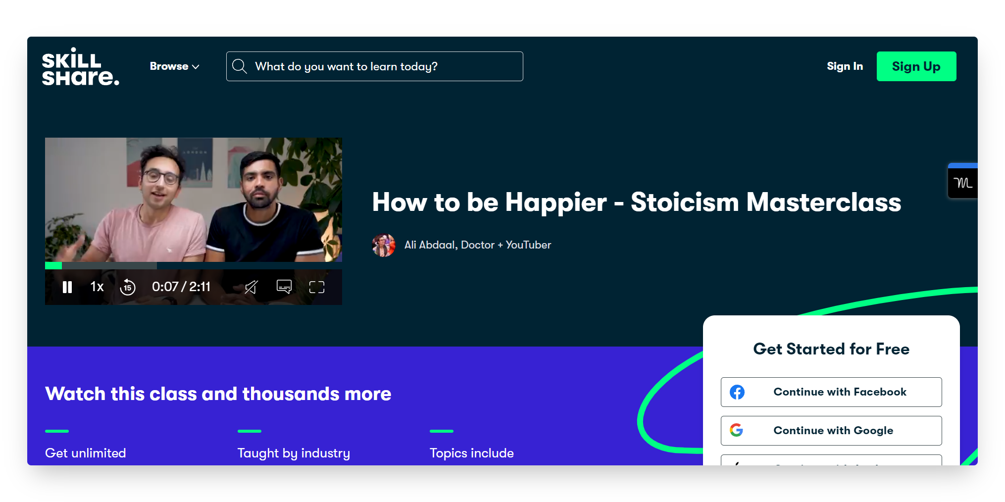The width and height of the screenshot is (1005, 502).
Task: Toggle captions with the subtitles icon
Action: tap(284, 287)
